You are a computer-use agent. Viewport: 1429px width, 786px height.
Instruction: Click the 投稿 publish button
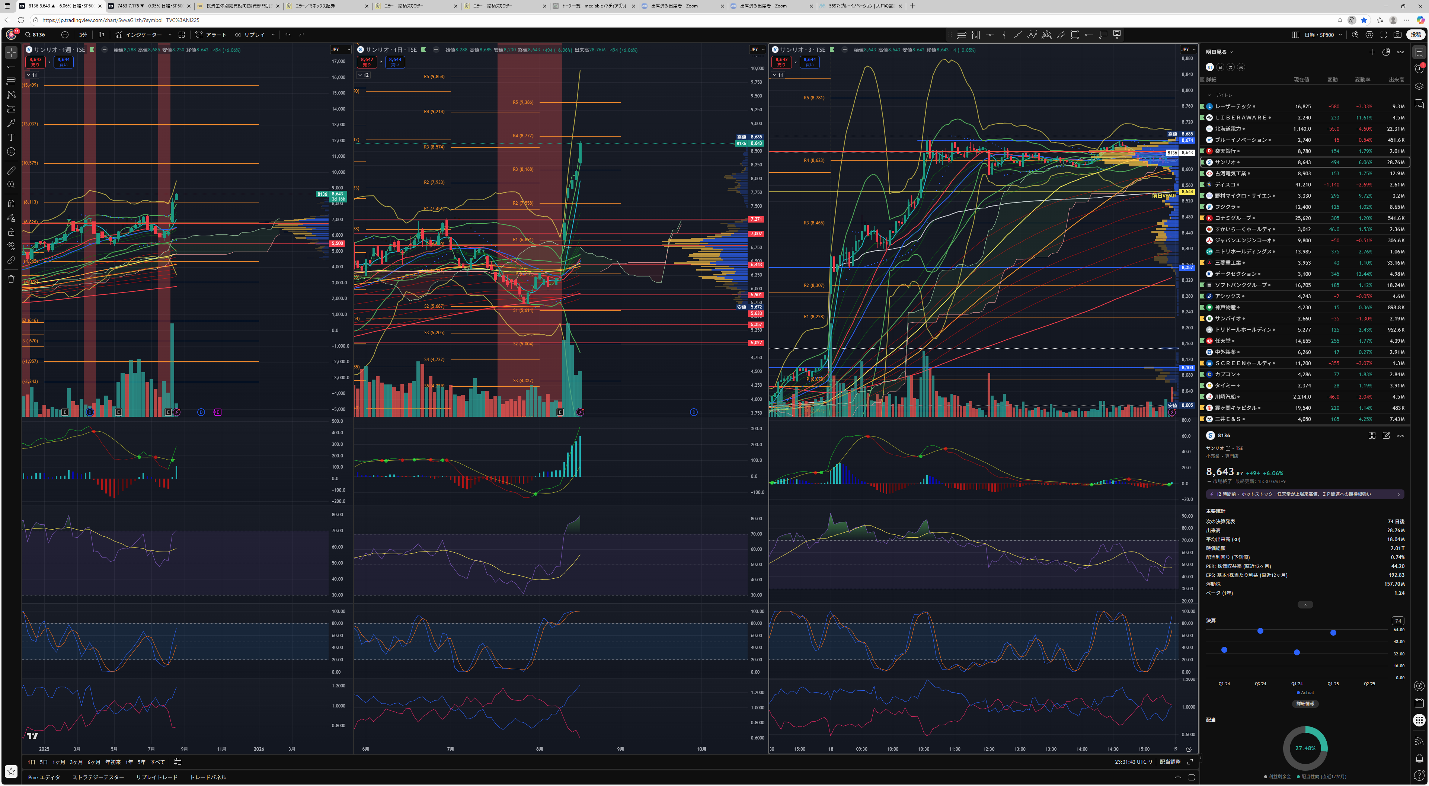(1416, 34)
